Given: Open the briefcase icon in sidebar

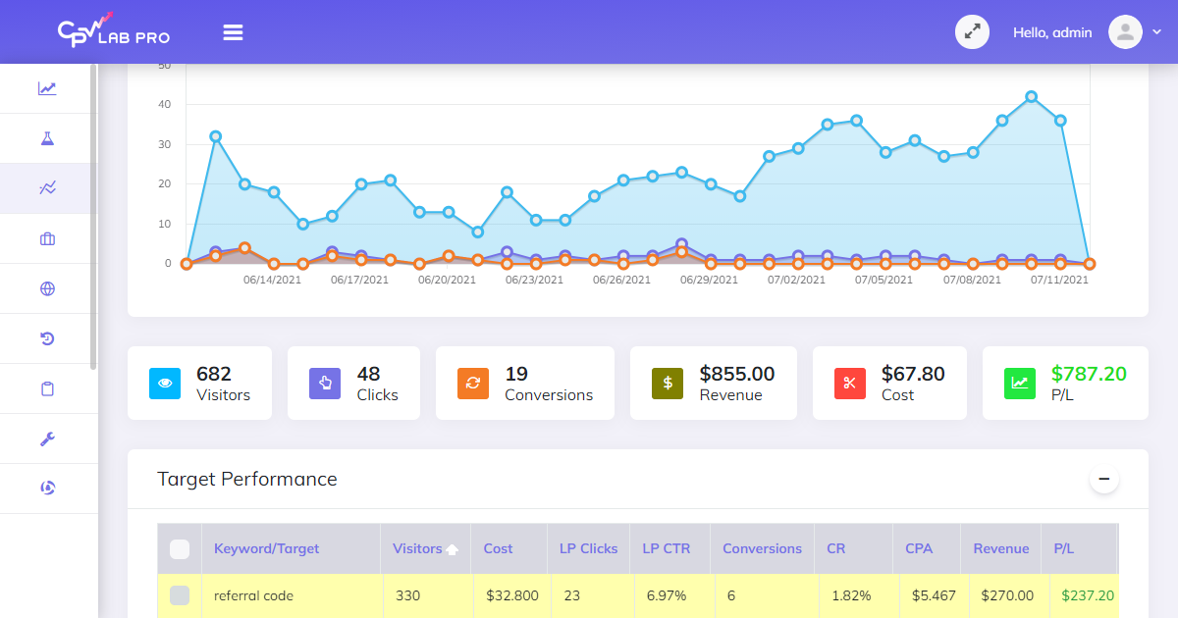Looking at the screenshot, I should pos(47,238).
